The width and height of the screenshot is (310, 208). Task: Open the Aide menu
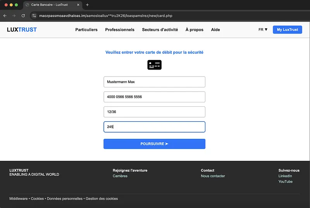(215, 30)
